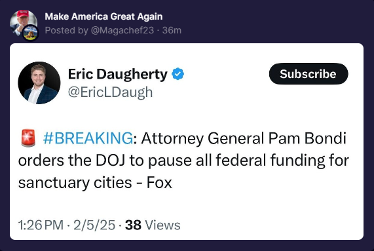Click the red siren emoji in the tweet
The height and width of the screenshot is (251, 374).
pos(28,138)
